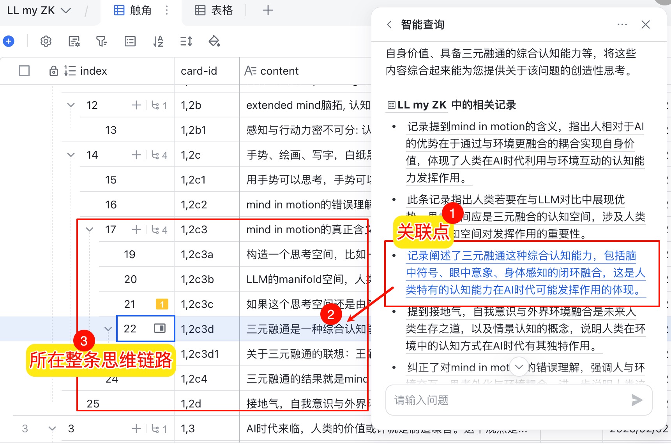Open the record link about 接地气
The width and height of the screenshot is (671, 444).
(526, 329)
